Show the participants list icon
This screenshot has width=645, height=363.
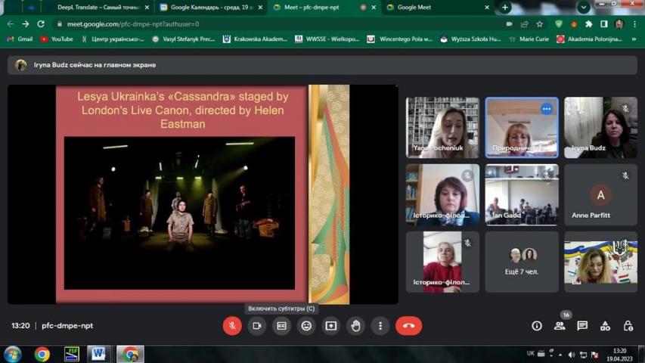pos(560,326)
